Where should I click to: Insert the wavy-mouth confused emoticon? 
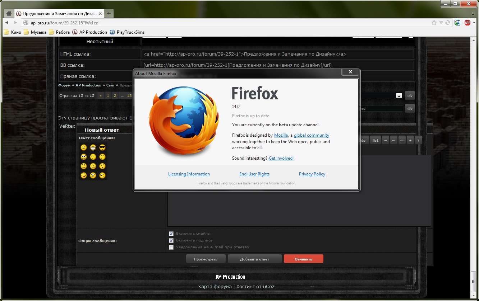(93, 175)
